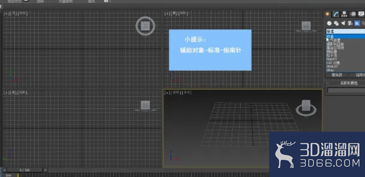Open the 填充 ribbon tab

pos(91,1)
